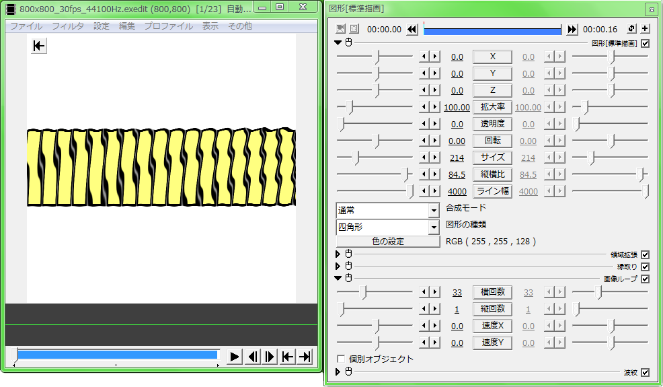
Task: Toggle the 領域拡張 filter checkbox
Action: (645, 254)
